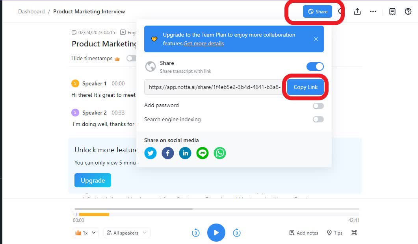Expand the All speakers filter dropdown
This screenshot has width=418, height=244.
pyautogui.click(x=127, y=233)
